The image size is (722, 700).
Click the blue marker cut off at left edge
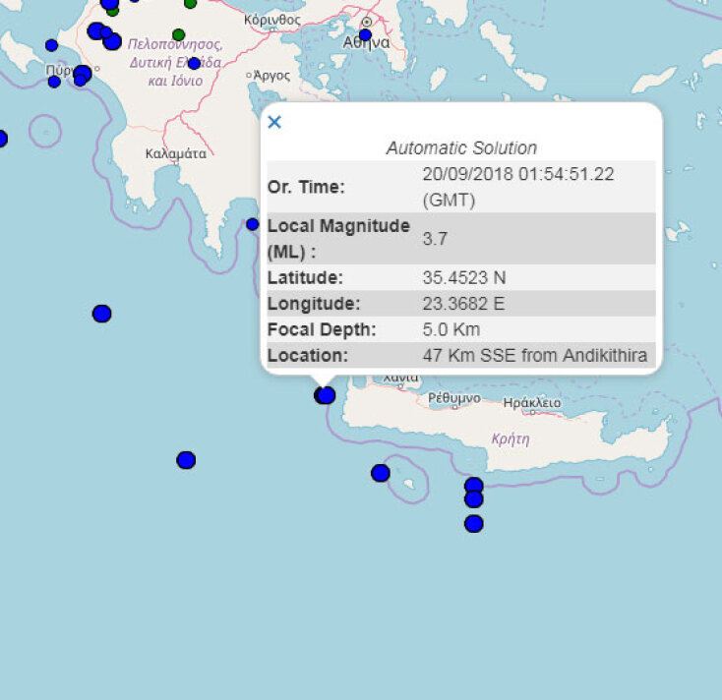[2, 139]
